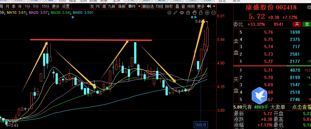Screen dimensions: 311x129
Task: Click sell level 1 price 5.72
Action: (x=269, y=61)
